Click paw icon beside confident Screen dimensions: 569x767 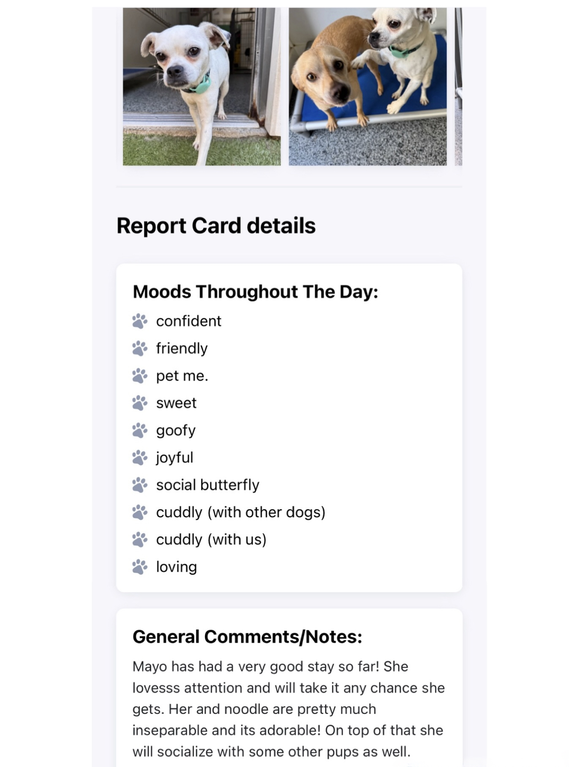click(x=140, y=321)
